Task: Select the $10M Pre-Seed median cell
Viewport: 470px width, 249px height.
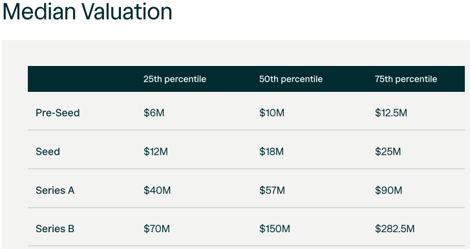Action: (272, 113)
